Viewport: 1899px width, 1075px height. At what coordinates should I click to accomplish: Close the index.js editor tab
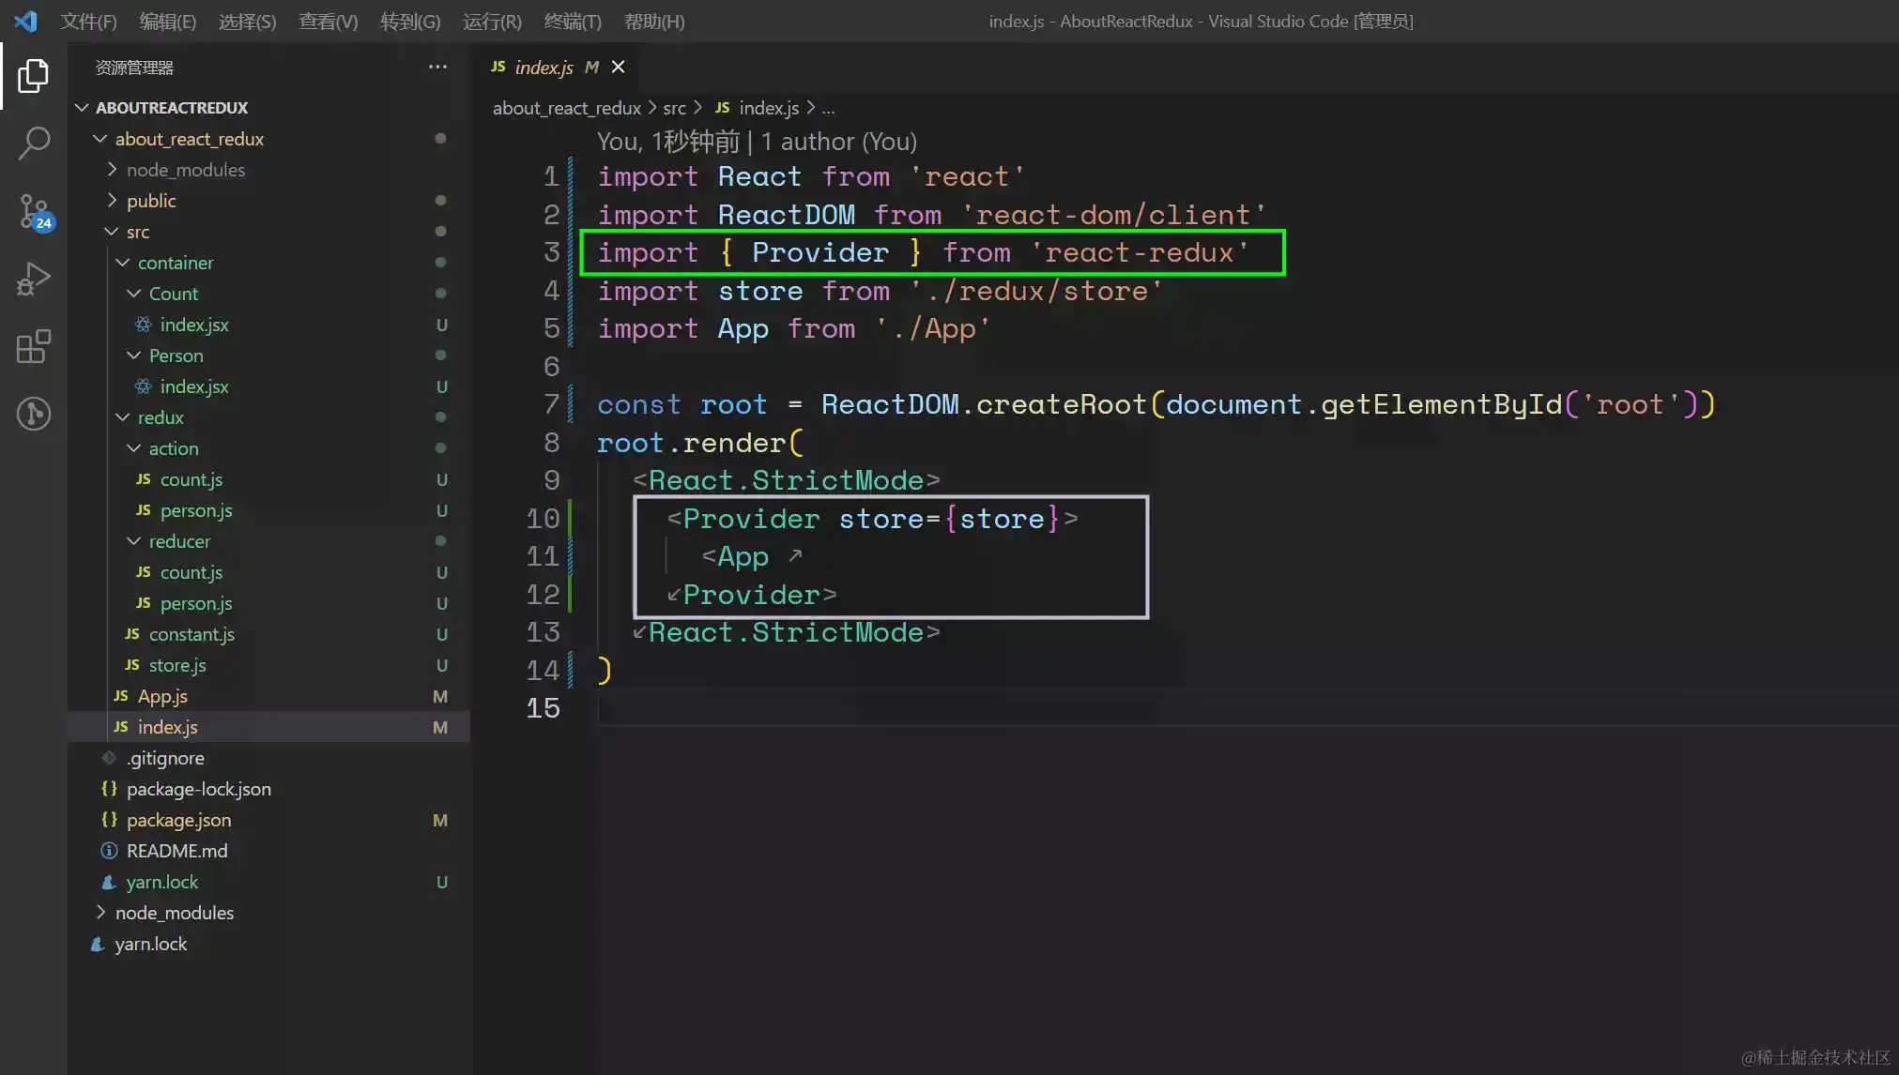[x=618, y=67]
